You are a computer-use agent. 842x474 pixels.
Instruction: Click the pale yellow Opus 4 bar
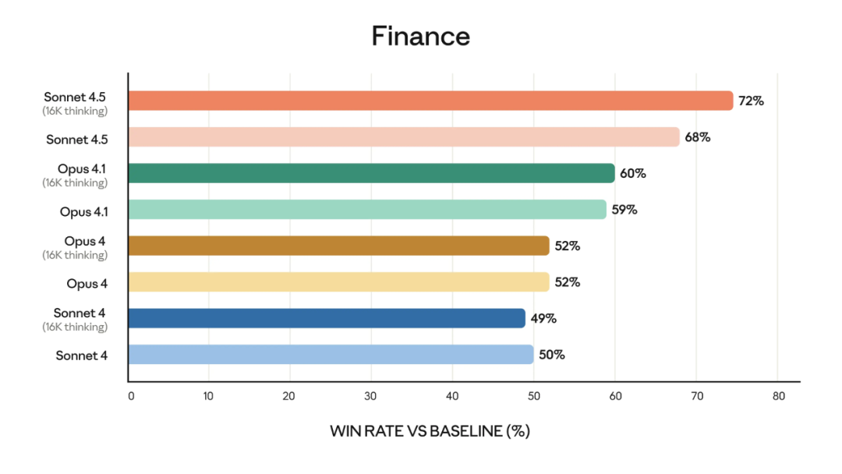coord(338,281)
